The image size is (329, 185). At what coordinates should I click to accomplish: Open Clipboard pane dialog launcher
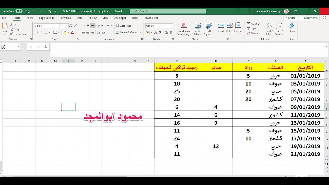31,39
